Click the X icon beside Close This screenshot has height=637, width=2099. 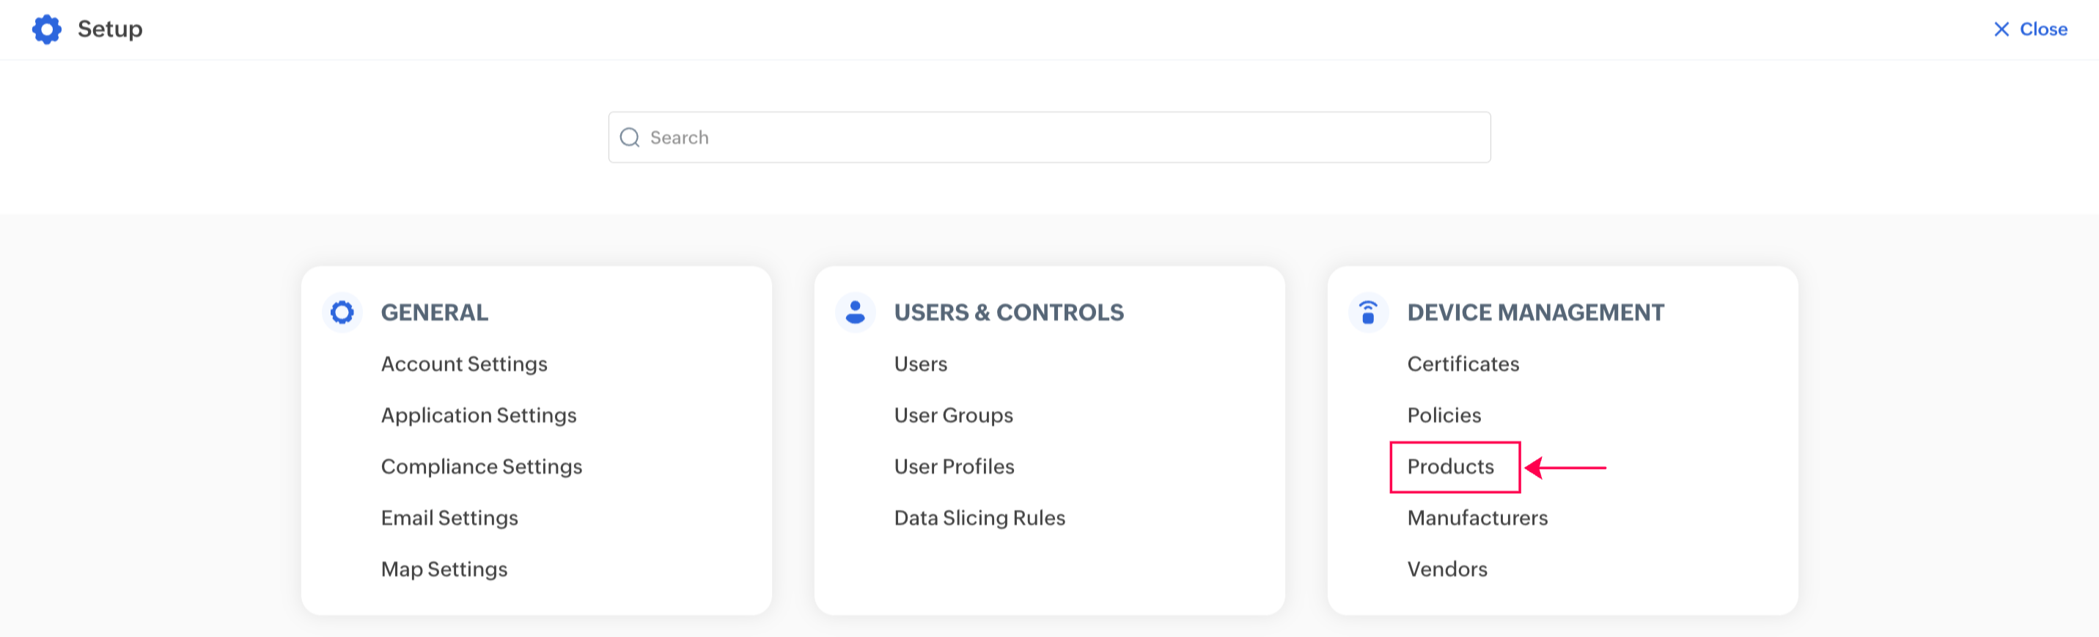coord(2001,29)
